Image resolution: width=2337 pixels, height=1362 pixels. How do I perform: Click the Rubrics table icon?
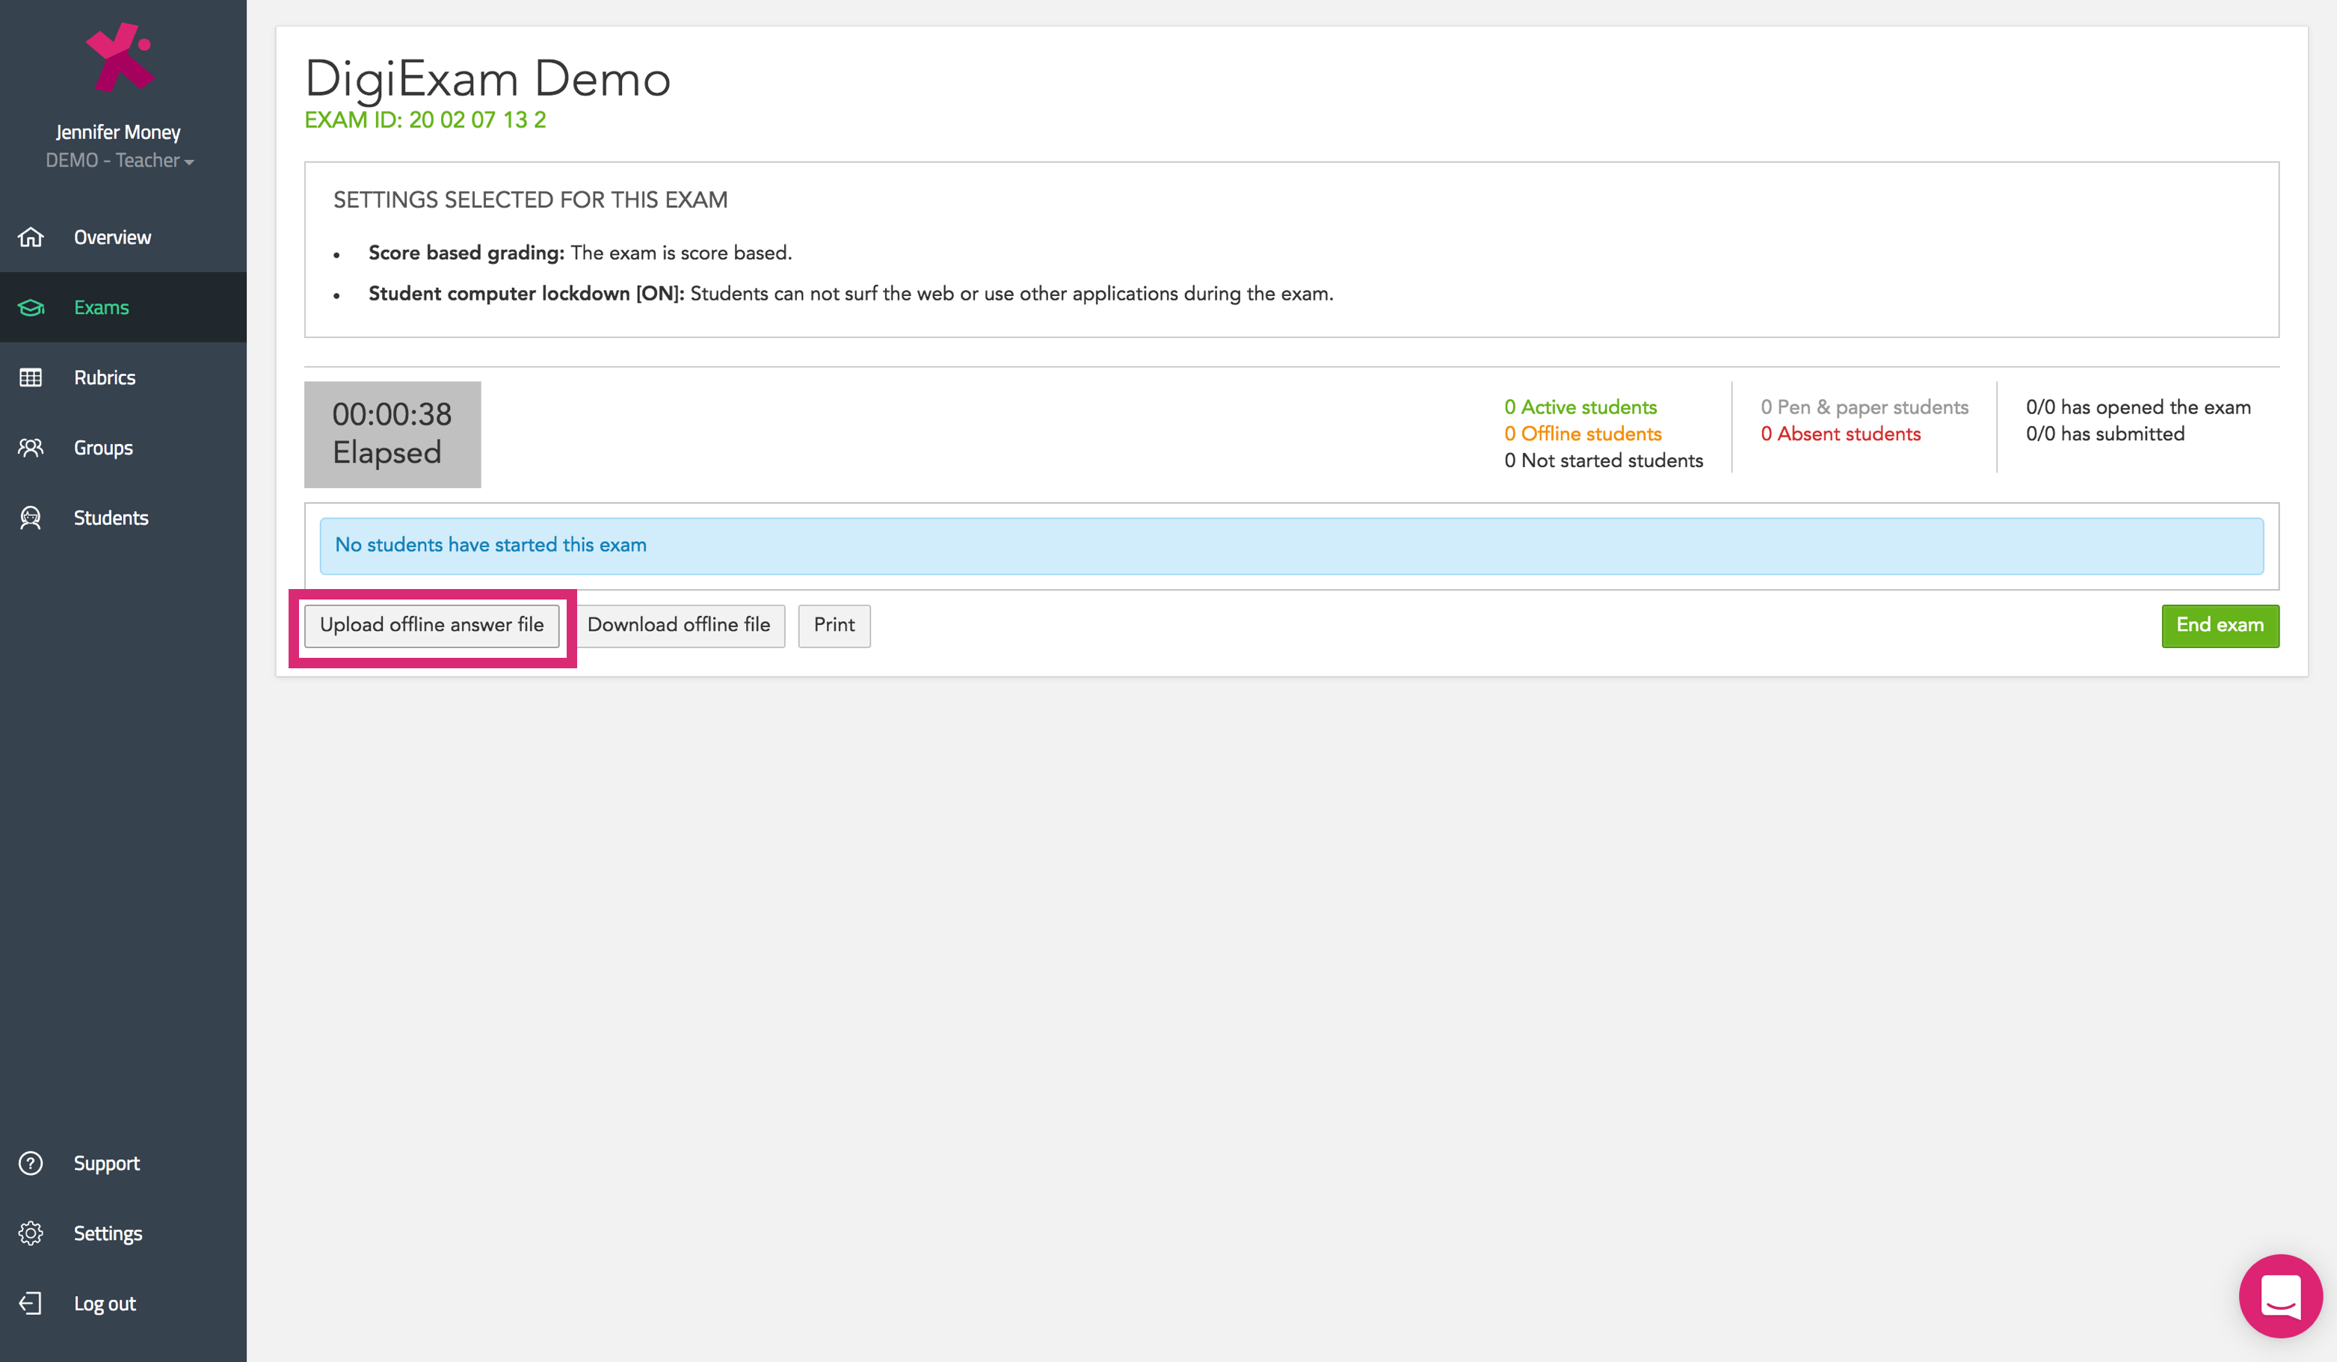(31, 378)
